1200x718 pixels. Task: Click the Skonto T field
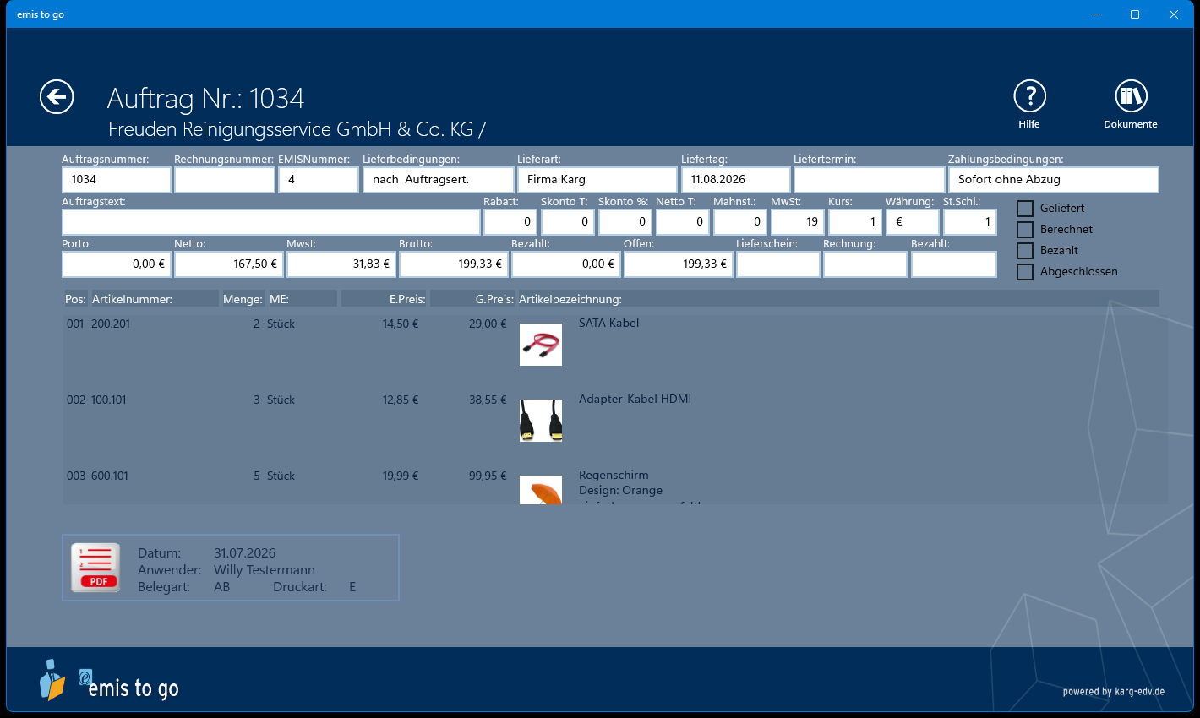pyautogui.click(x=568, y=222)
